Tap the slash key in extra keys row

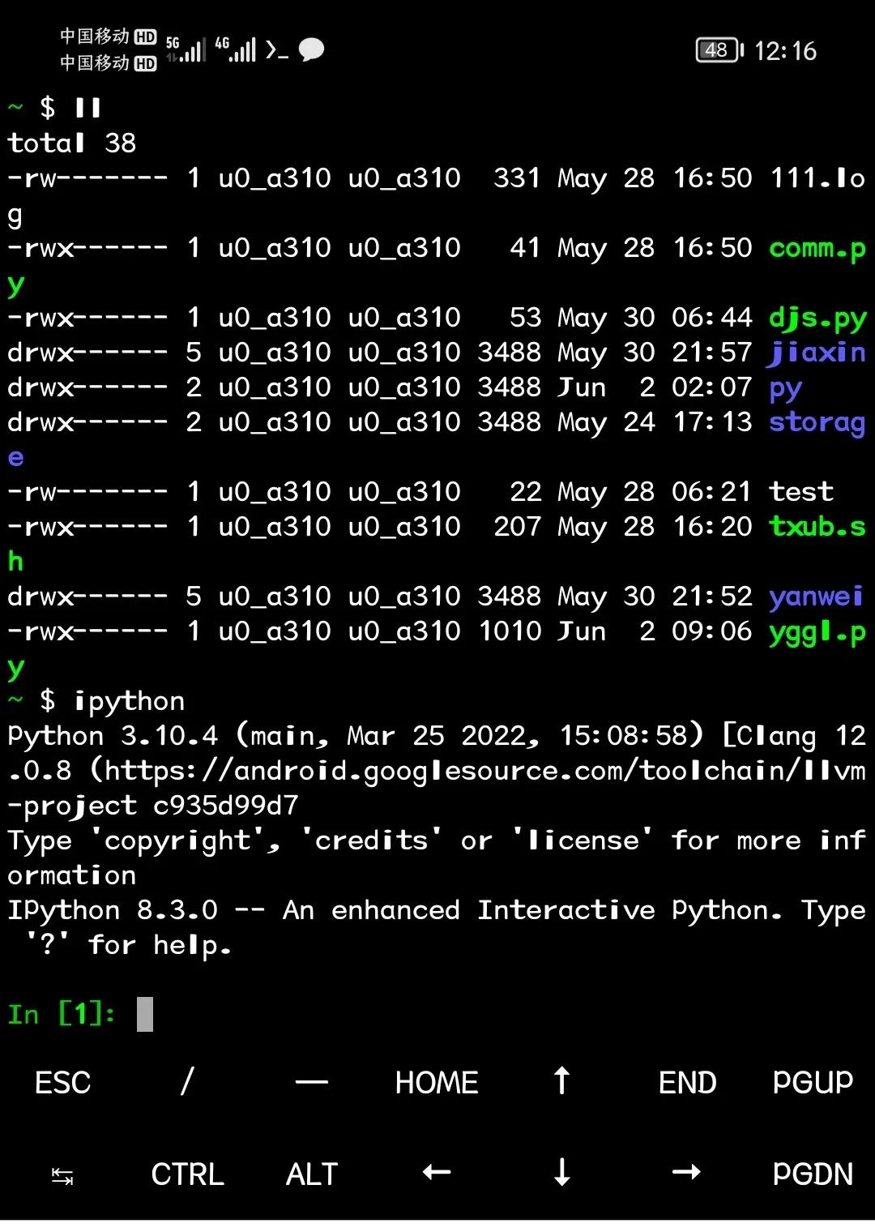click(187, 1080)
